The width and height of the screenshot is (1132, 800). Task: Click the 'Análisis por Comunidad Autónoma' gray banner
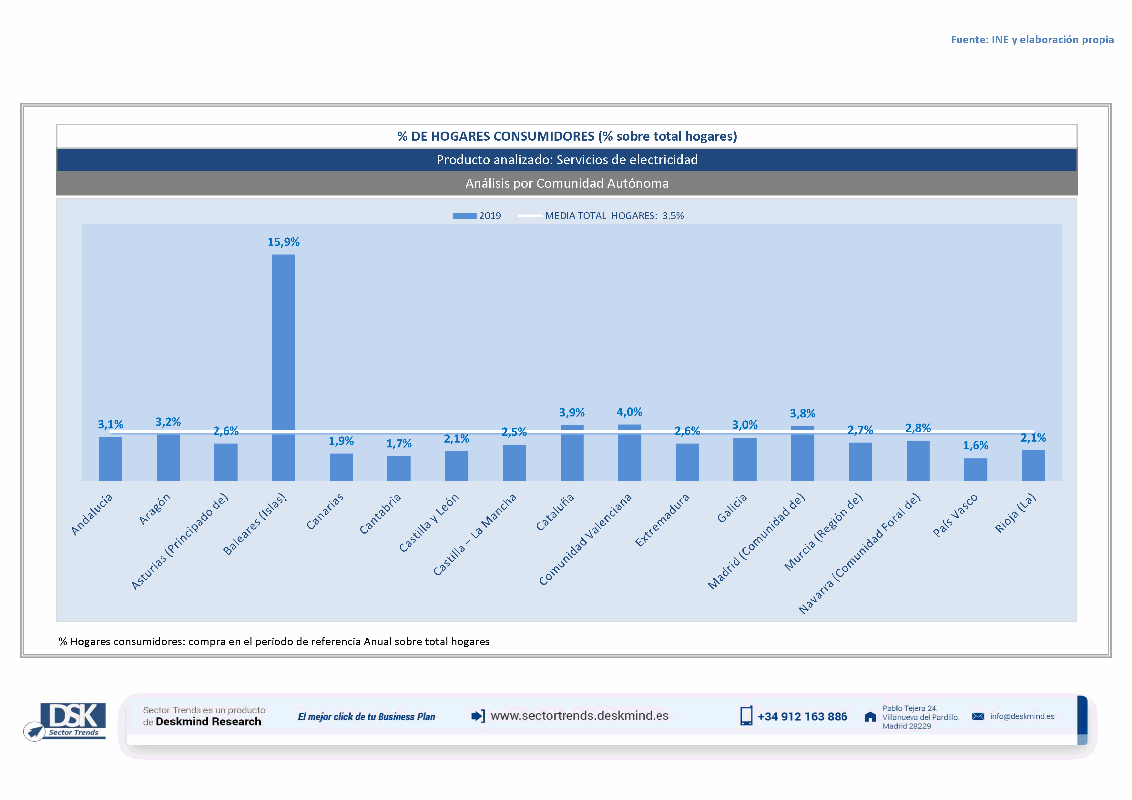pyautogui.click(x=567, y=183)
